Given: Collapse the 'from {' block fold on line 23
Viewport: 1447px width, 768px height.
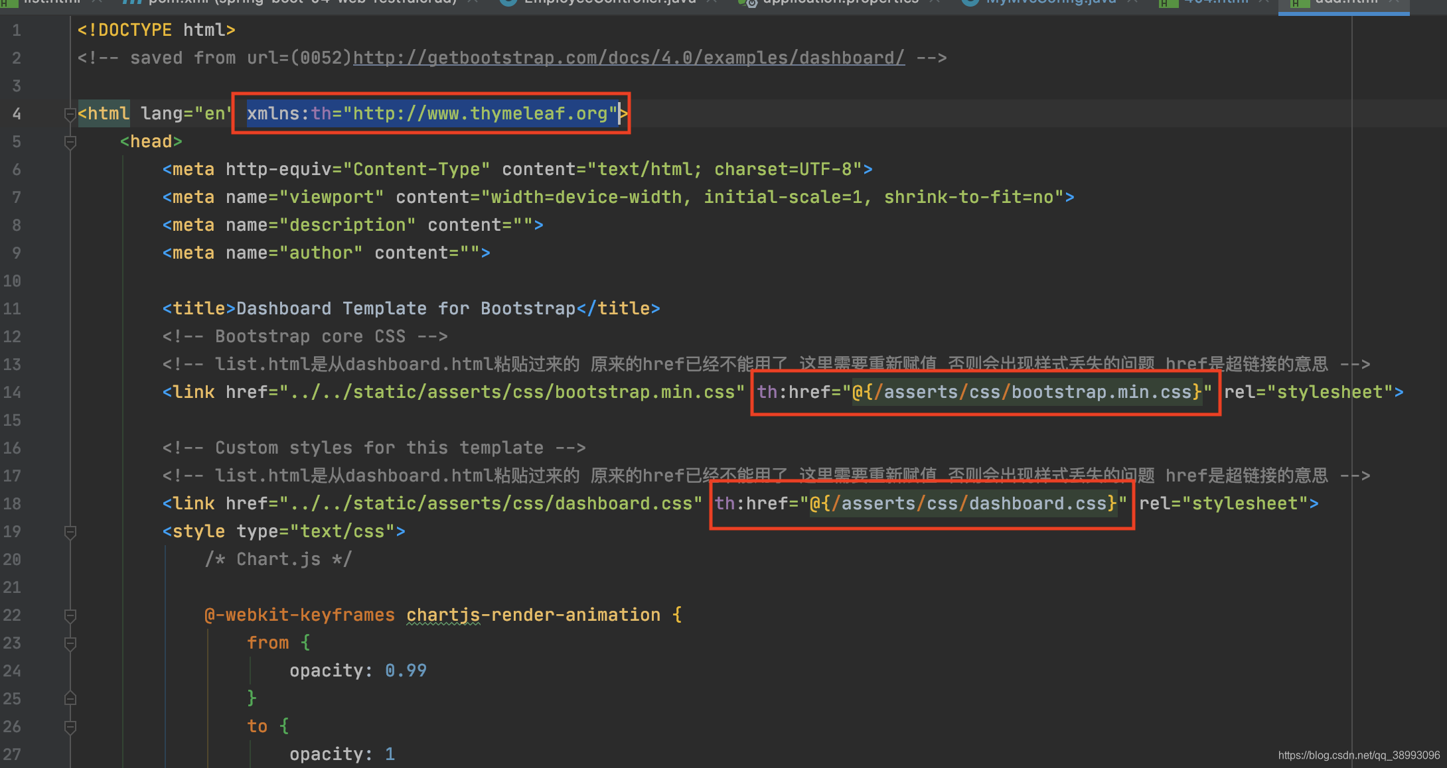Looking at the screenshot, I should tap(70, 643).
